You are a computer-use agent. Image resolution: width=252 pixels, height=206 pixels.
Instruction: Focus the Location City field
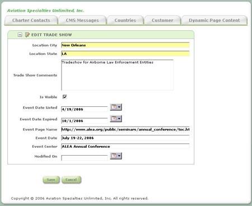(x=125, y=45)
